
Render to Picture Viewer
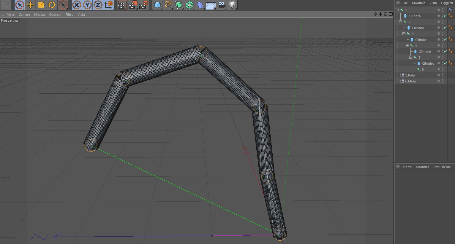coord(132,5)
